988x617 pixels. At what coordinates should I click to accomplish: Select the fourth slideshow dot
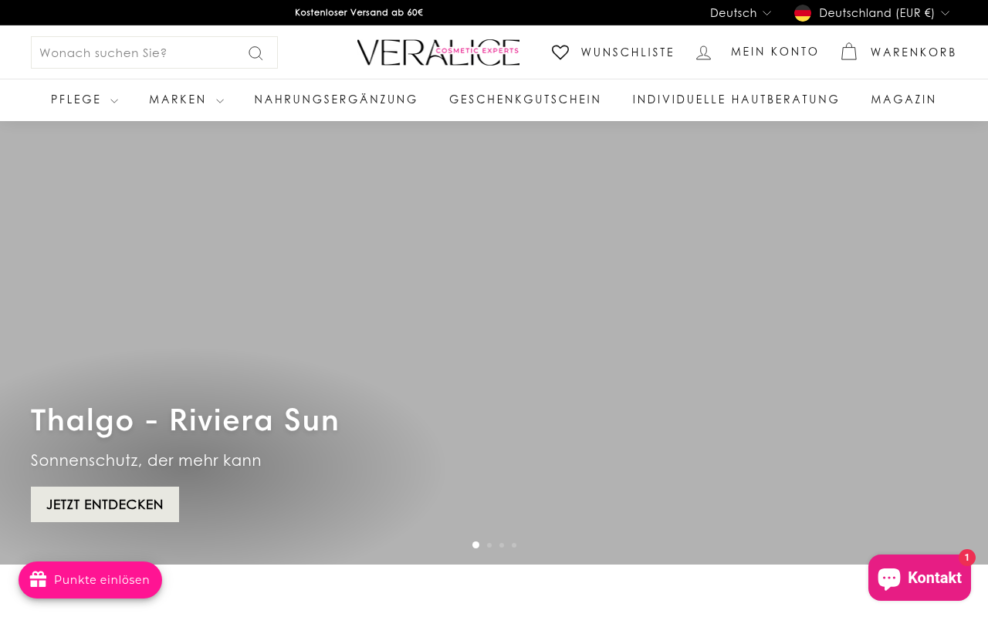(x=514, y=545)
